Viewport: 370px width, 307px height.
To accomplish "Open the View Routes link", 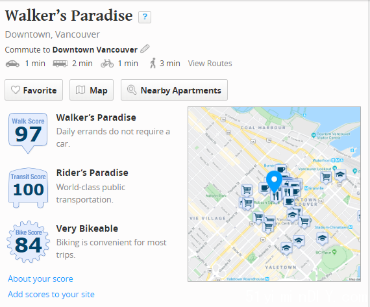I will click(x=210, y=64).
